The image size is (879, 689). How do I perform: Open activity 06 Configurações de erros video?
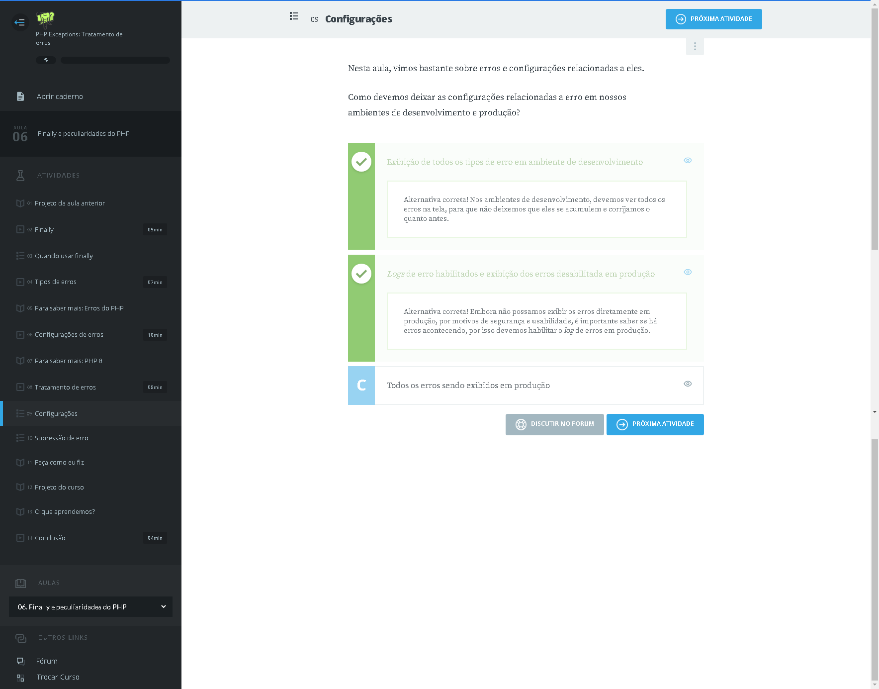69,335
